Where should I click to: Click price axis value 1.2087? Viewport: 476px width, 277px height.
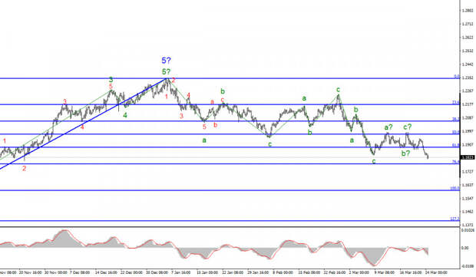468,117
